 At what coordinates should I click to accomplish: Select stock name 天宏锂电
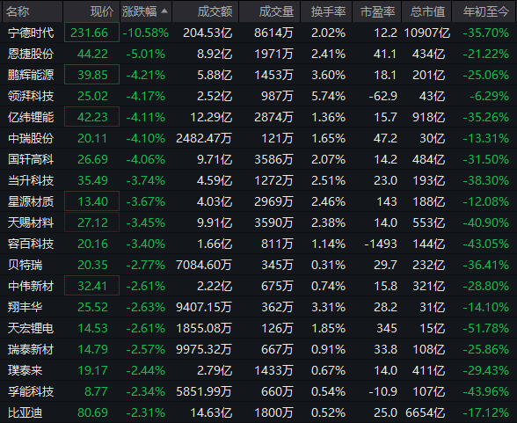click(31, 328)
